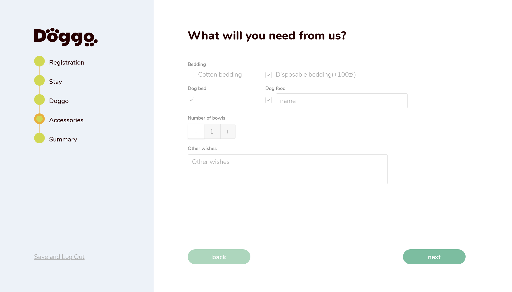Click the Doggo step circle
The height and width of the screenshot is (292, 512).
39,100
